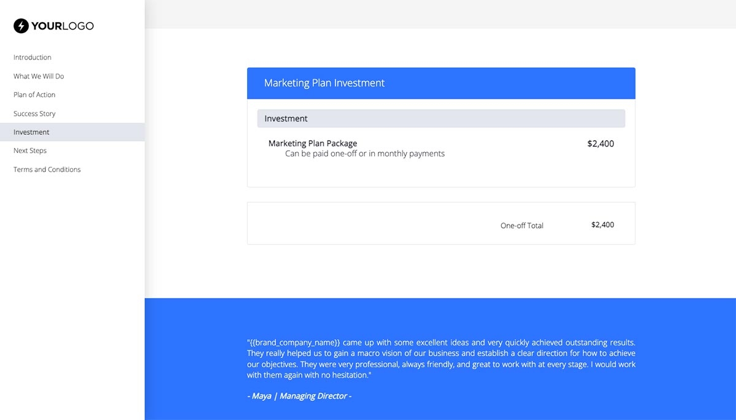Select the highlighted Investment entry
736x420 pixels.
tap(31, 132)
